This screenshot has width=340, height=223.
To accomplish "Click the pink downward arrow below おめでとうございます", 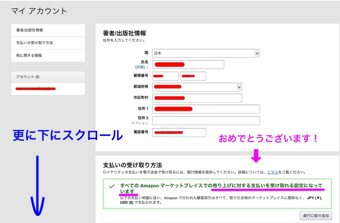I will pos(256,155).
